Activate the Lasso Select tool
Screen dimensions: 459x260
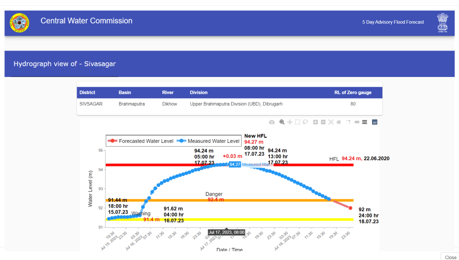tap(305, 122)
